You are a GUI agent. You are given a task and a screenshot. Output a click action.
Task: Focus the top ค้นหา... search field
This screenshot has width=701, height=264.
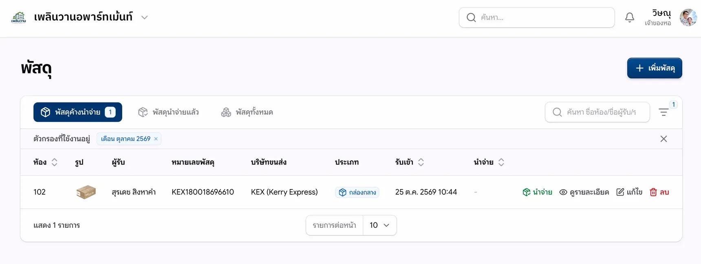537,18
